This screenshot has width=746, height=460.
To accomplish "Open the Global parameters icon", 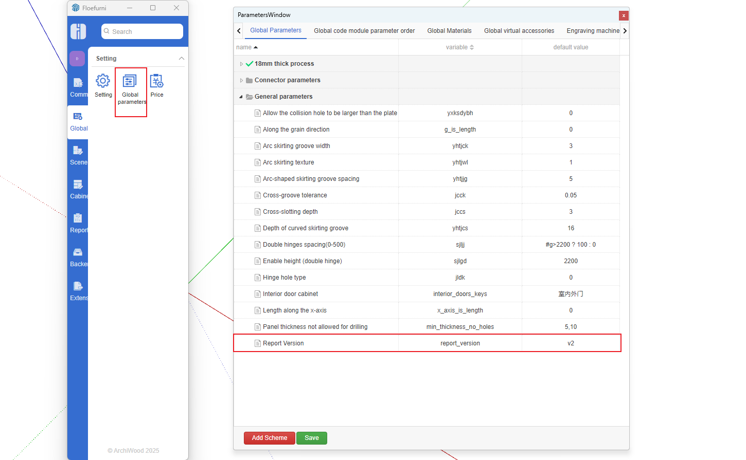I will coord(130,82).
